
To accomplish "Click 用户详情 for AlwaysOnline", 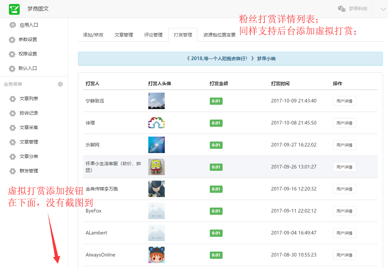I will tap(345, 255).
